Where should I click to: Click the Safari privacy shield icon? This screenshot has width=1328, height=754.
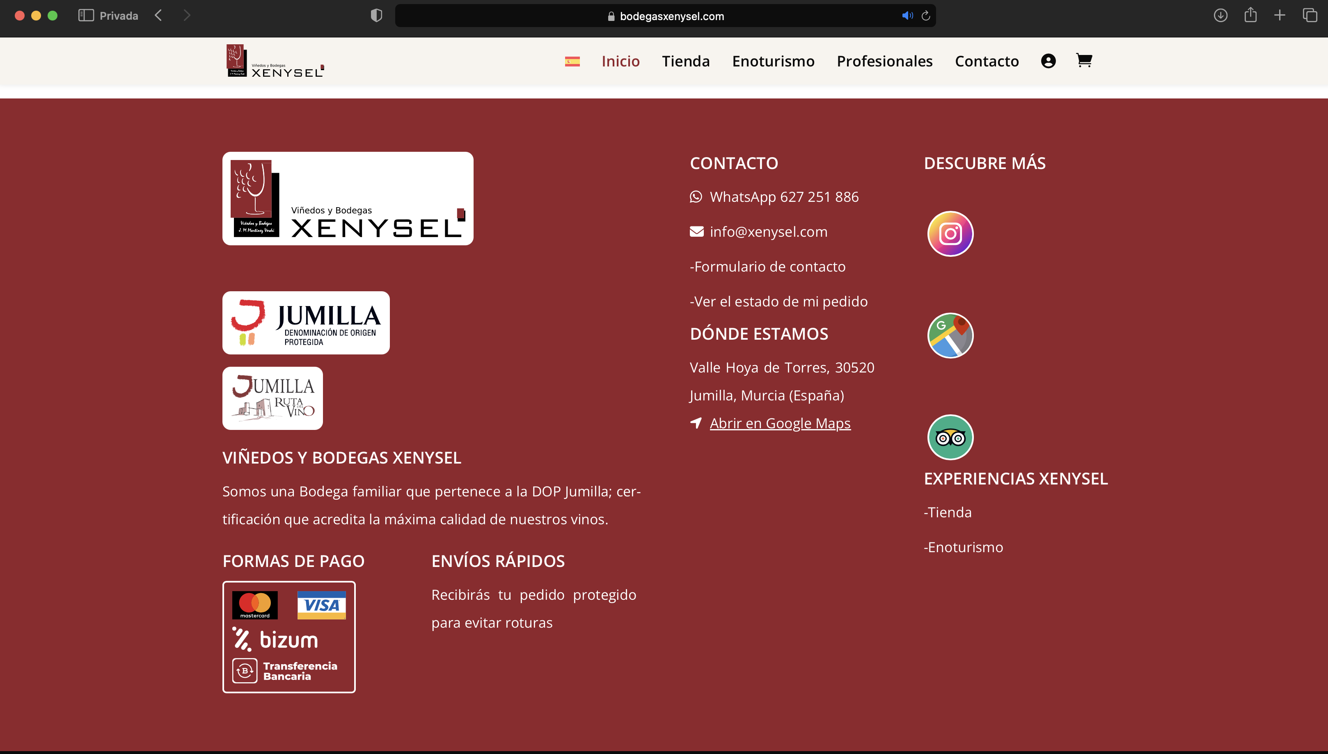coord(377,16)
